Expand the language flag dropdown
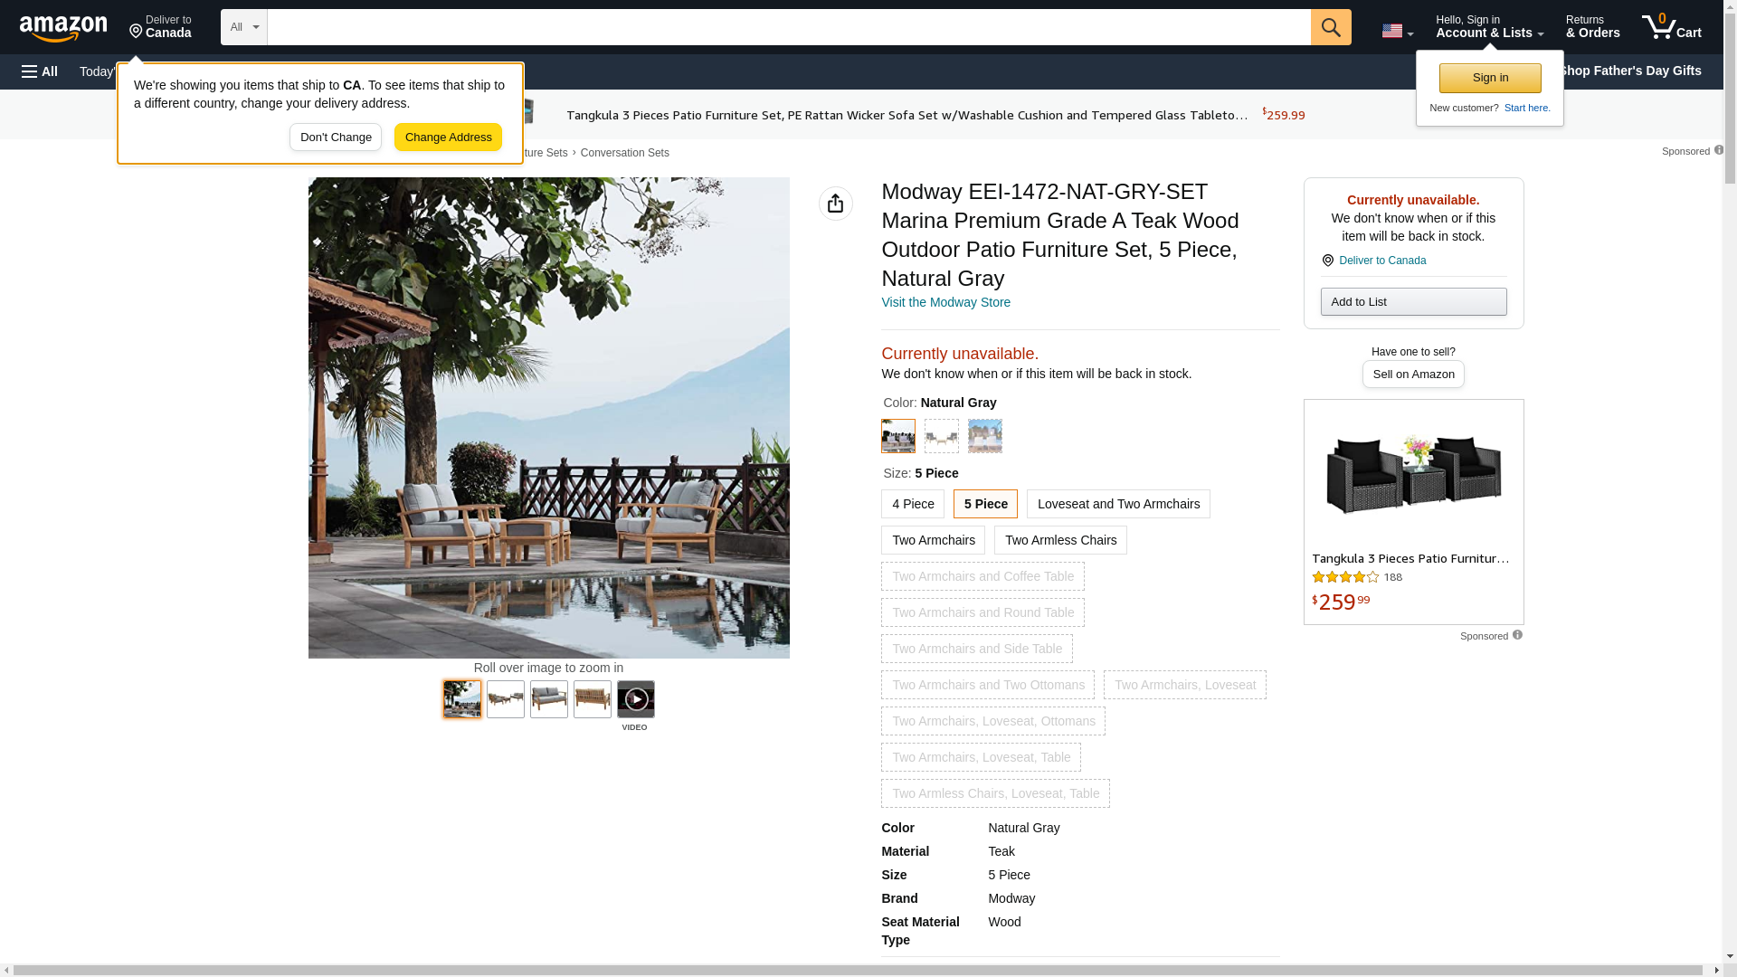Viewport: 1737px width, 977px height. [x=1397, y=31]
